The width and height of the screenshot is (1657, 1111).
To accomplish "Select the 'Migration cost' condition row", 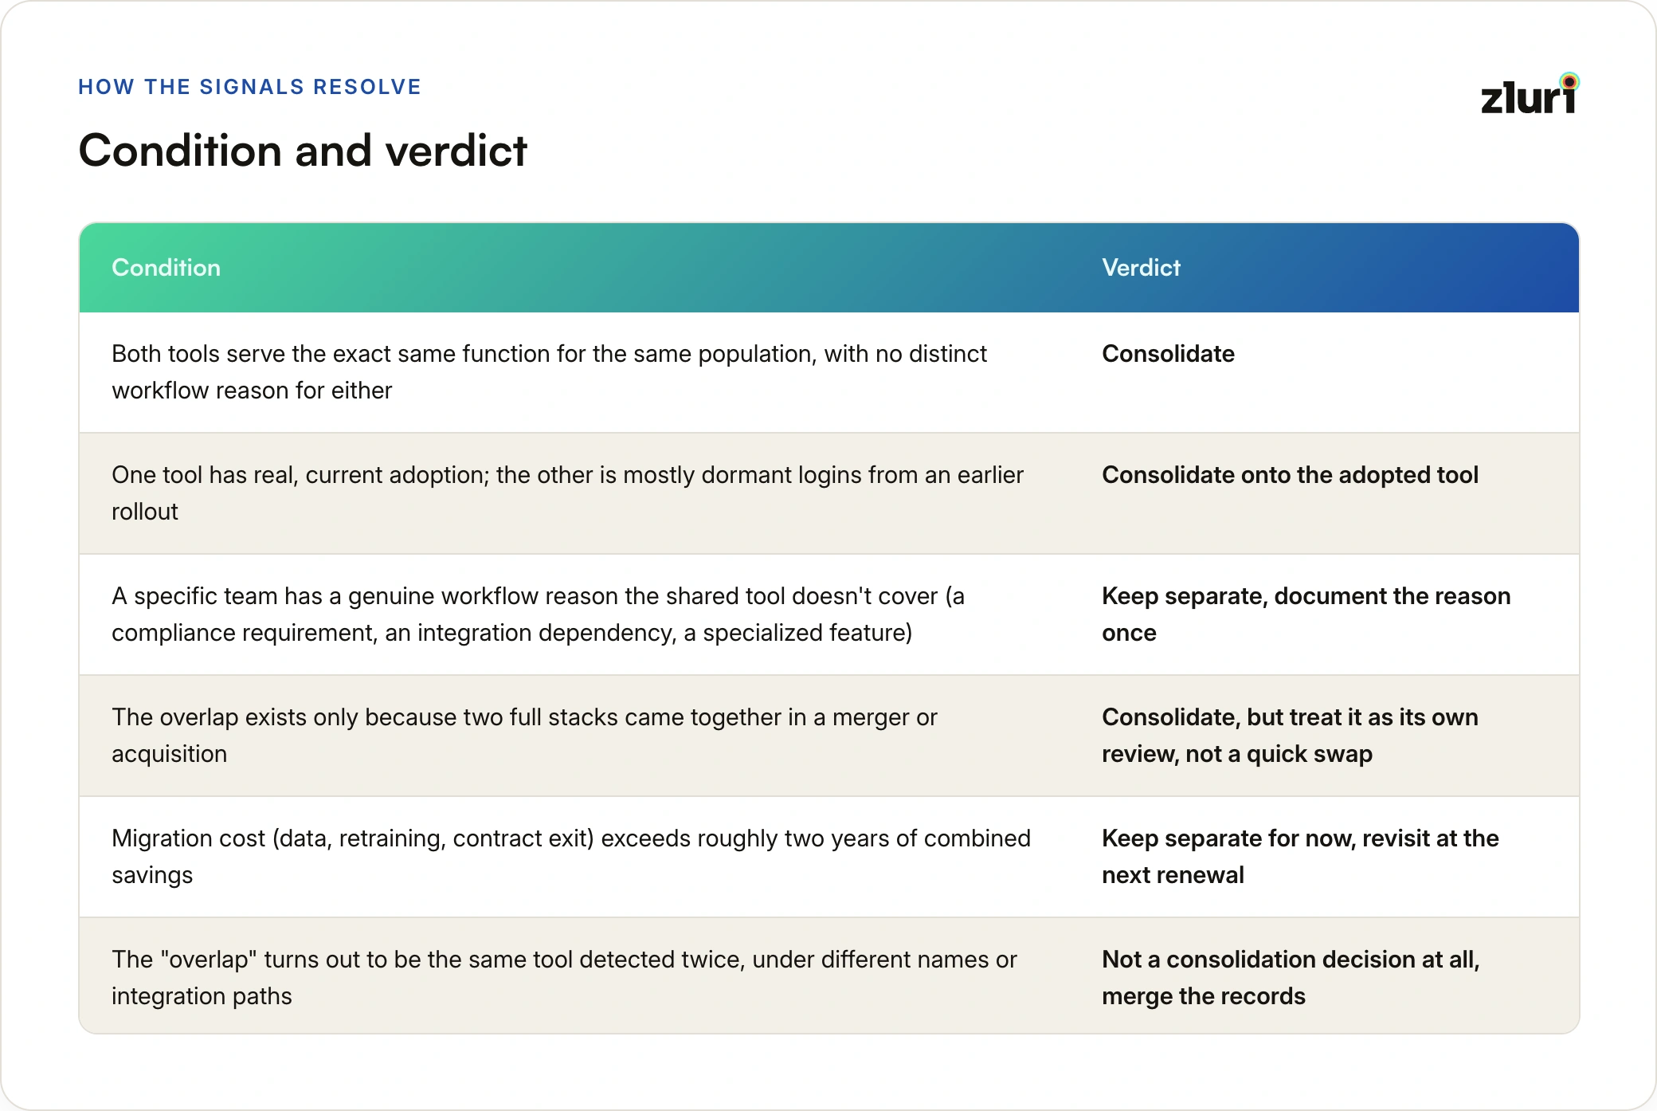I will [x=828, y=857].
